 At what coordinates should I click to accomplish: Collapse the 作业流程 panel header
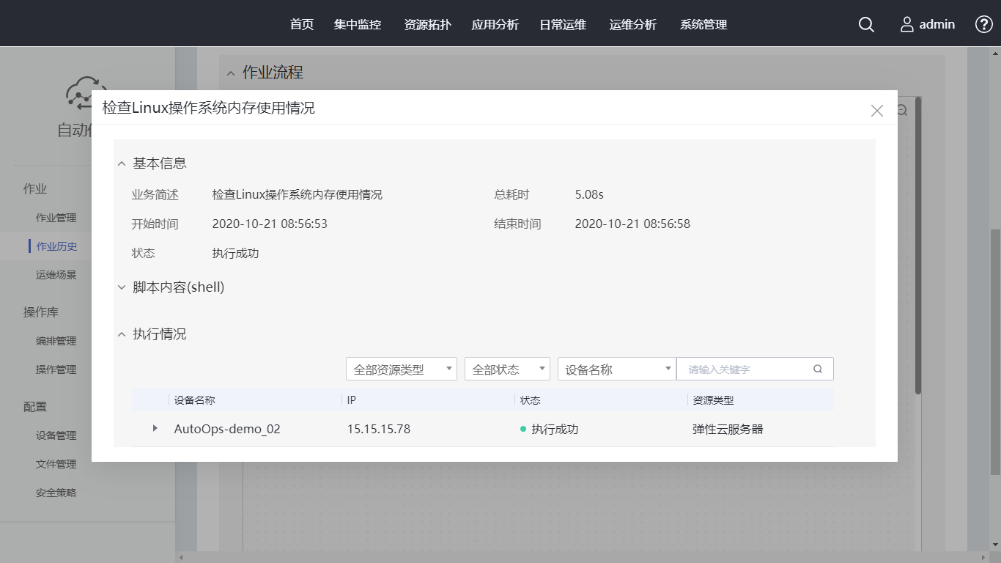tap(231, 73)
